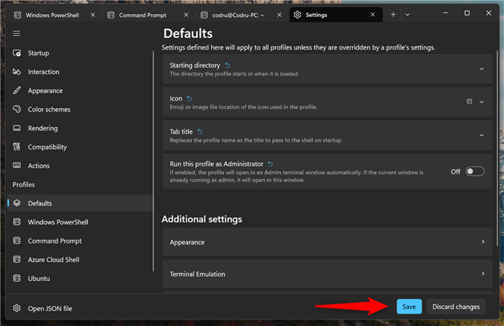
Task: Click the Startup icon in sidebar
Action: tap(16, 53)
